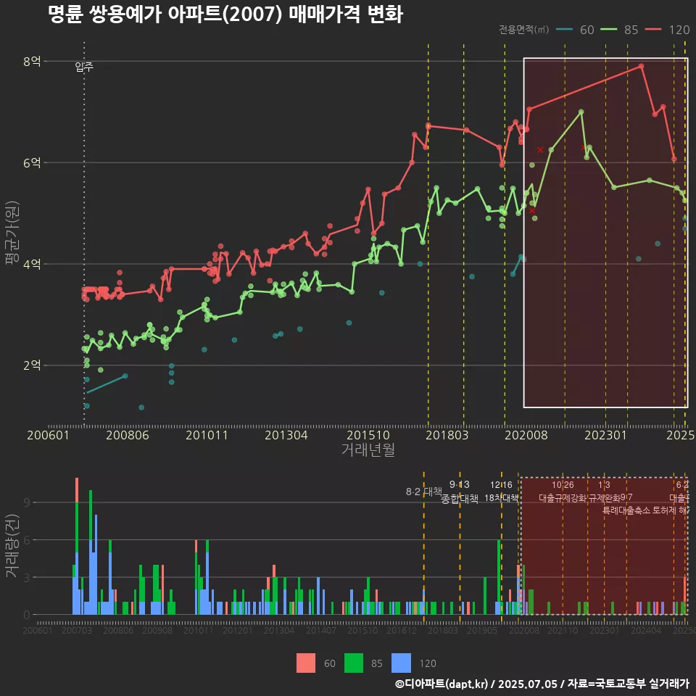Click the 120 legend line at the top
Screen dimensions: 696x696
click(x=653, y=30)
